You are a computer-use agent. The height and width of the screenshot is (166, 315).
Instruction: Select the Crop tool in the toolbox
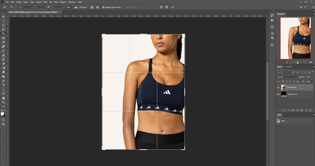(x=3, y=34)
